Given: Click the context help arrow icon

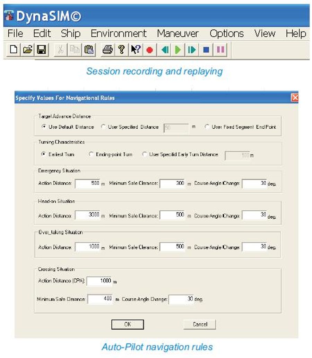Looking at the screenshot, I should click(x=135, y=50).
